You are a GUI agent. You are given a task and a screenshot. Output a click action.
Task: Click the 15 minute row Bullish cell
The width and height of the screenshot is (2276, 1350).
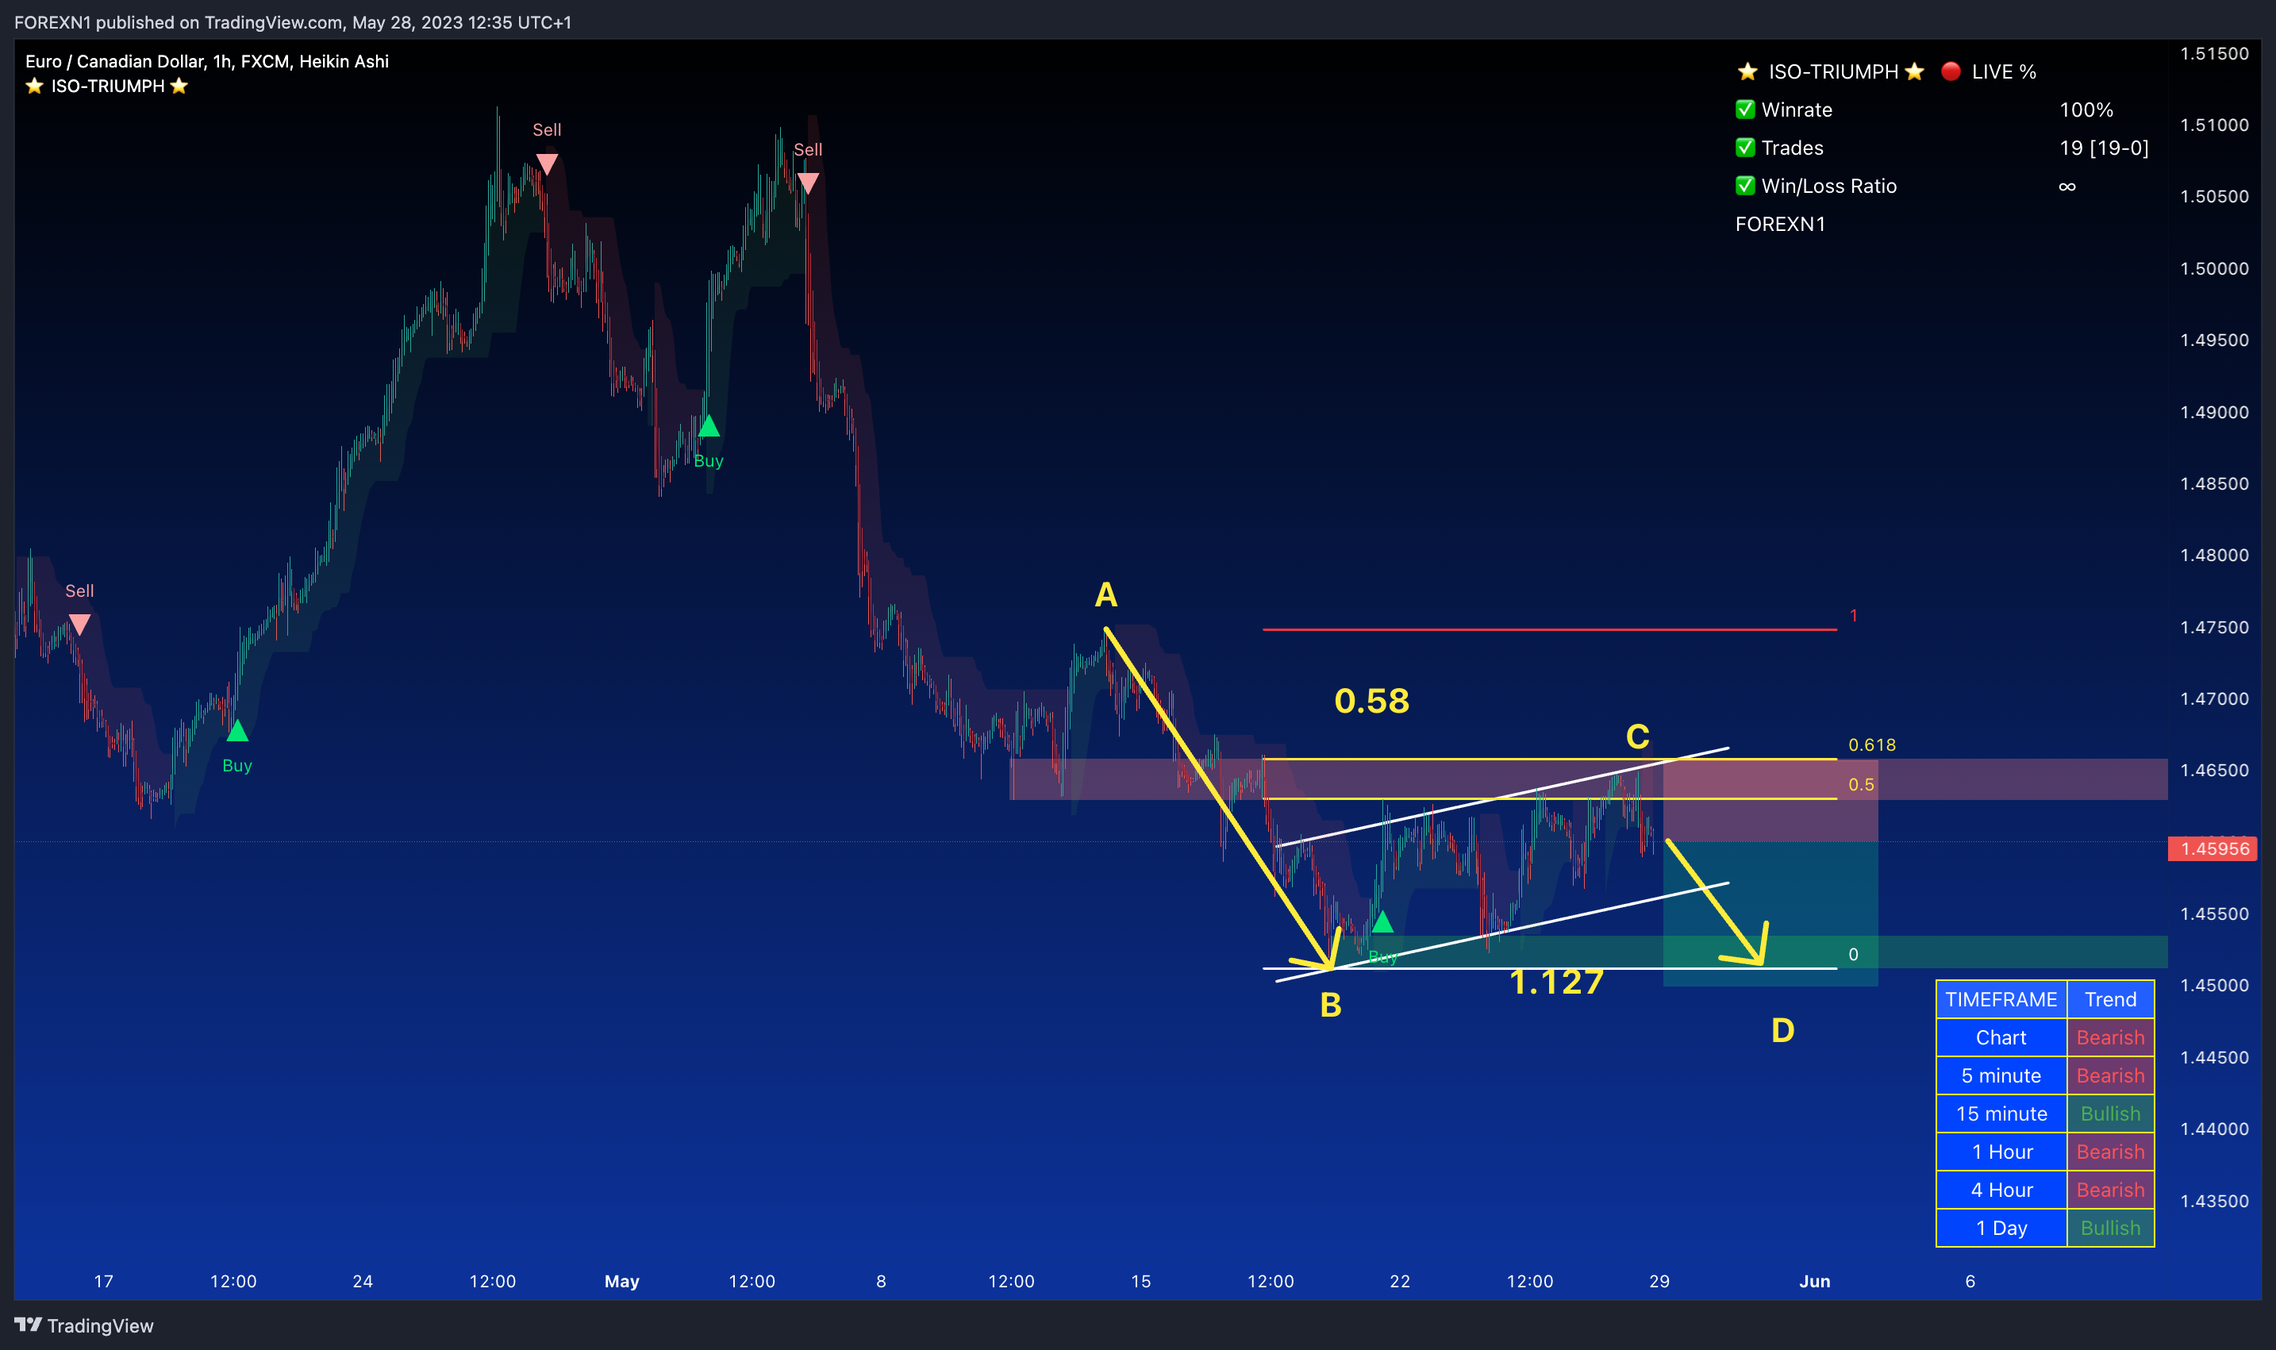2110,1113
